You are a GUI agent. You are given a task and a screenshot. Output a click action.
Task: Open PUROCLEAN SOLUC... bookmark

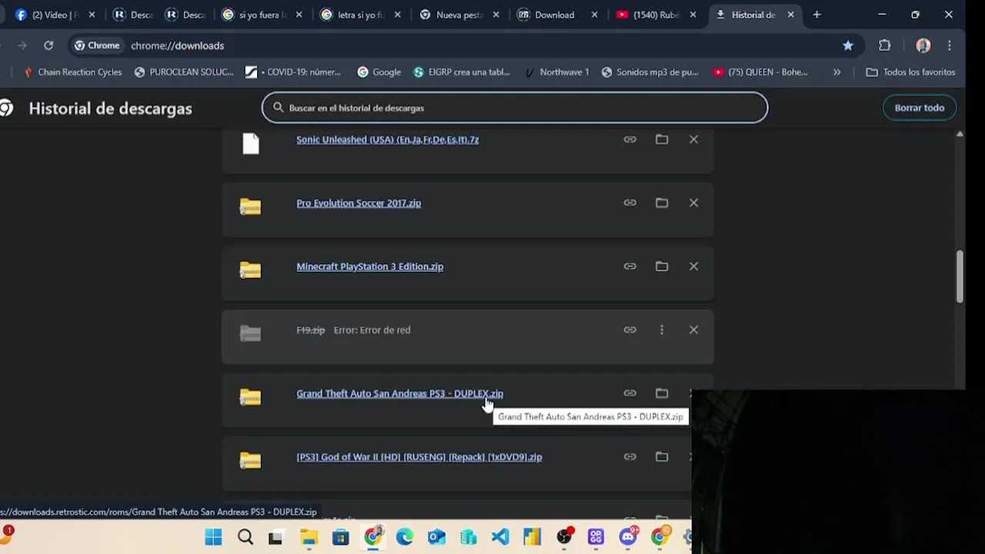(x=184, y=72)
